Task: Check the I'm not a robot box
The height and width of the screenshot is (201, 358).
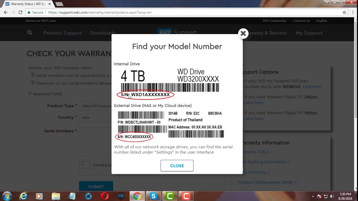Action: pos(86,165)
